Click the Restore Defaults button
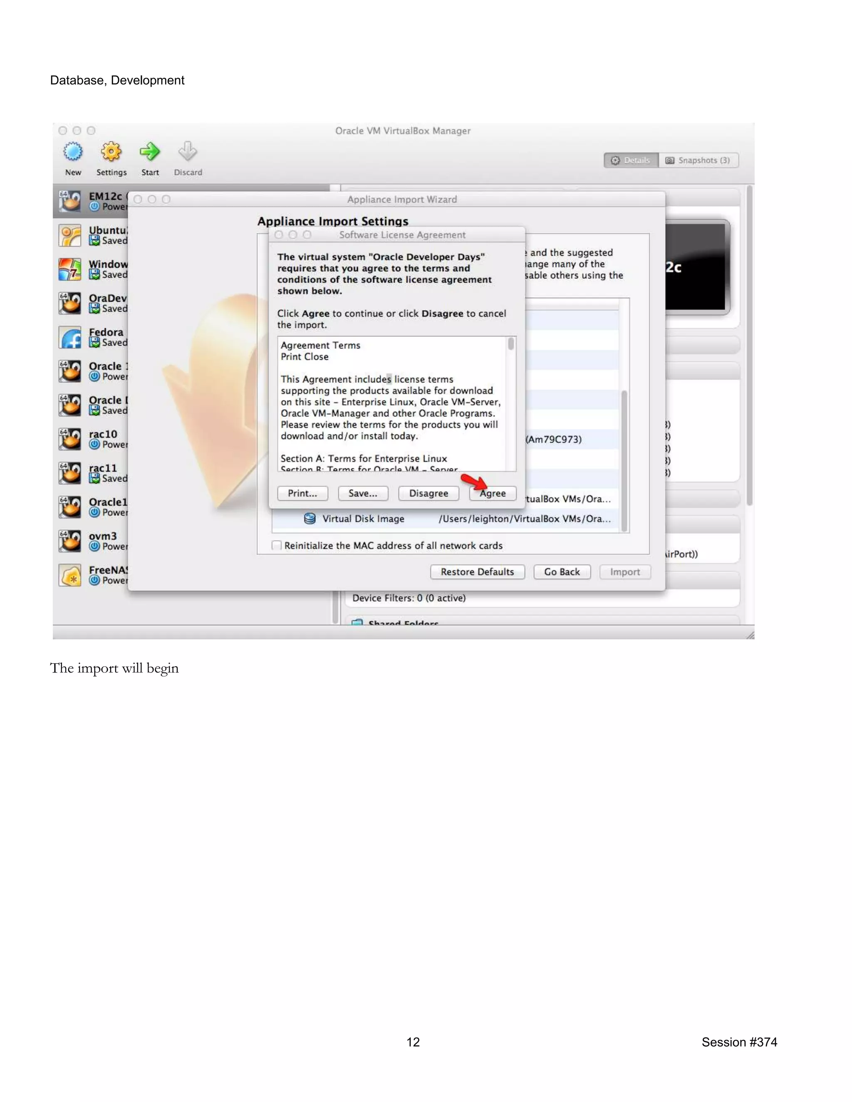The image size is (852, 1102). (478, 572)
